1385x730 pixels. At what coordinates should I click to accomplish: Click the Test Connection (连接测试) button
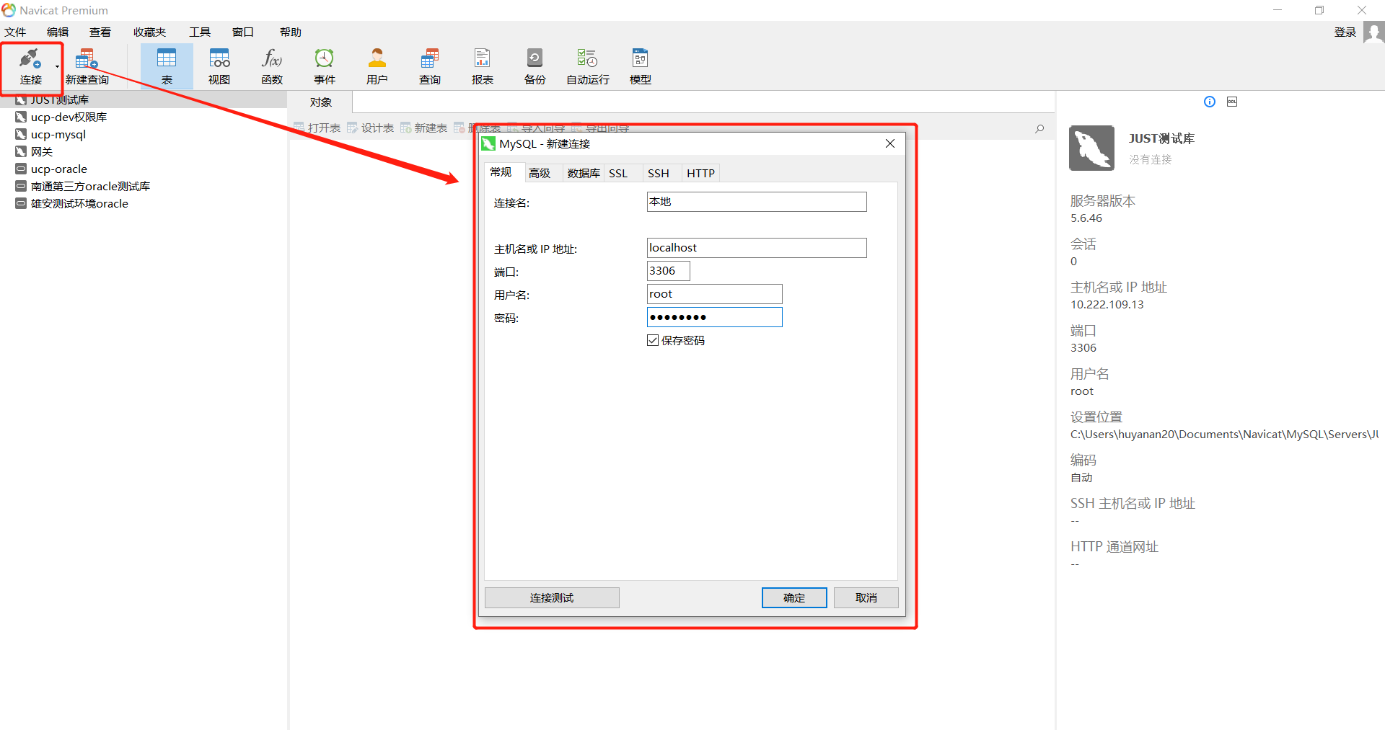pos(552,597)
